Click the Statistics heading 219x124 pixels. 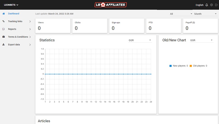click(x=47, y=40)
